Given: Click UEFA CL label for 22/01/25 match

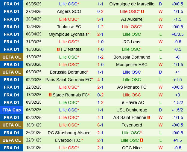Looking at the screenshot, I should click(x=12, y=140).
